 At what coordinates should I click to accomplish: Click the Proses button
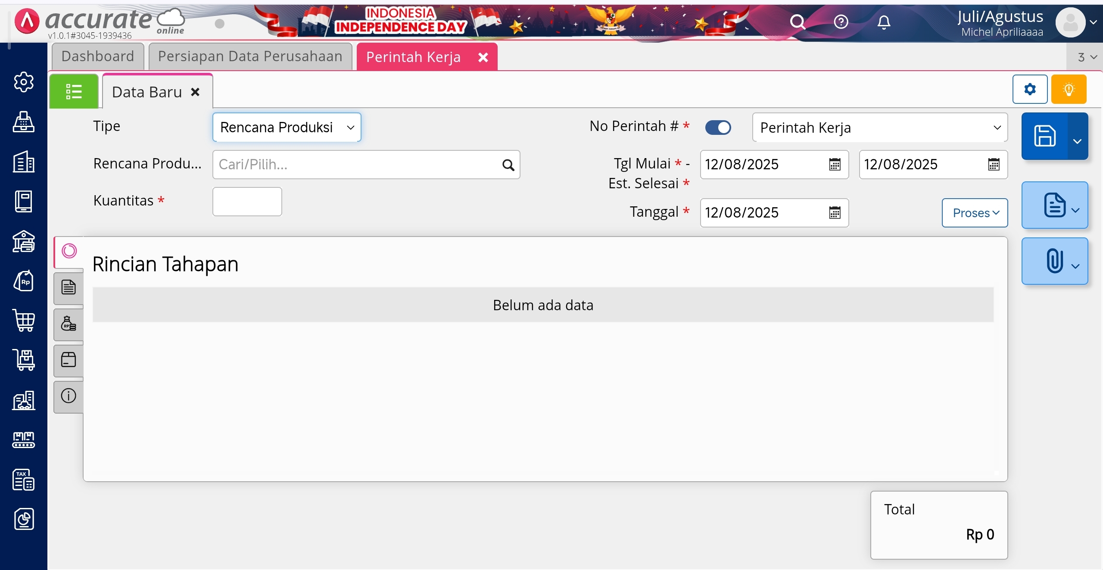(x=975, y=213)
